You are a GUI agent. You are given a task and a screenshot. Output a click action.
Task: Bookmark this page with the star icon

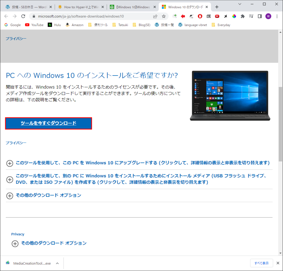[x=164, y=16]
